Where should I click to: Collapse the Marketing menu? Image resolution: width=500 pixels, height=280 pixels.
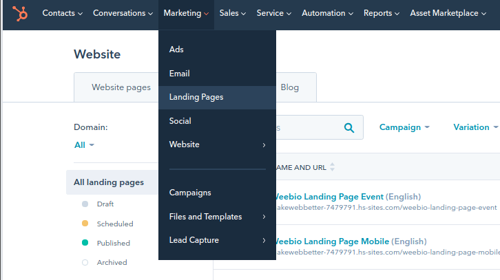tap(186, 13)
